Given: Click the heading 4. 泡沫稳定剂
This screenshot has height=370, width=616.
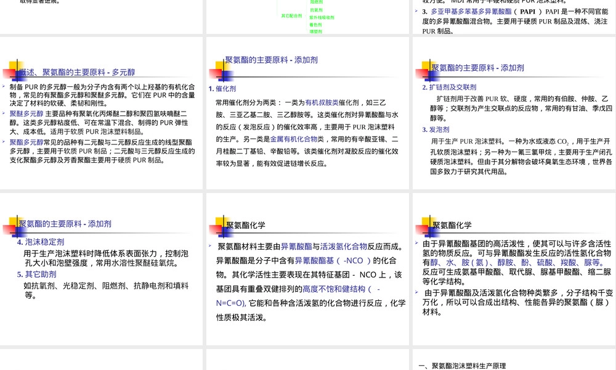Looking at the screenshot, I should (x=41, y=242).
